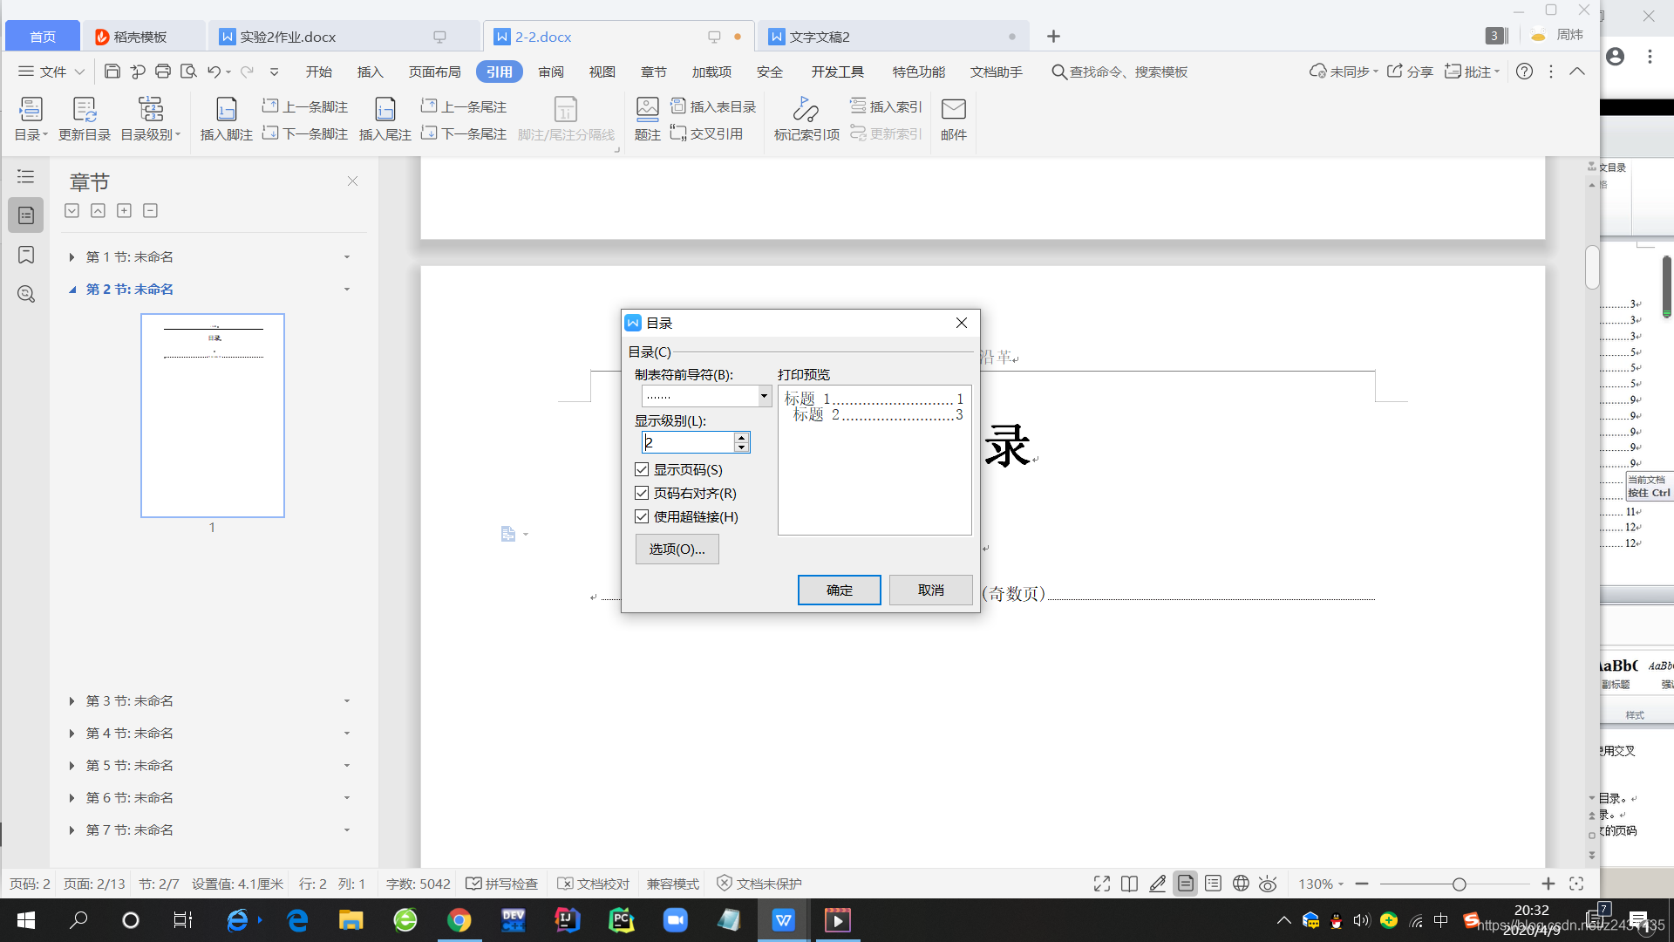Increase 显示级别 with up spinner

[x=741, y=437]
